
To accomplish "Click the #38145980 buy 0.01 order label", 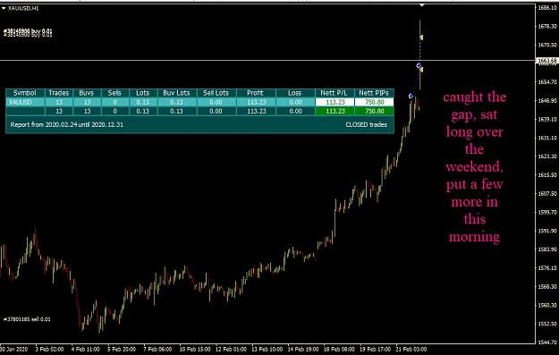I will pyautogui.click(x=28, y=33).
